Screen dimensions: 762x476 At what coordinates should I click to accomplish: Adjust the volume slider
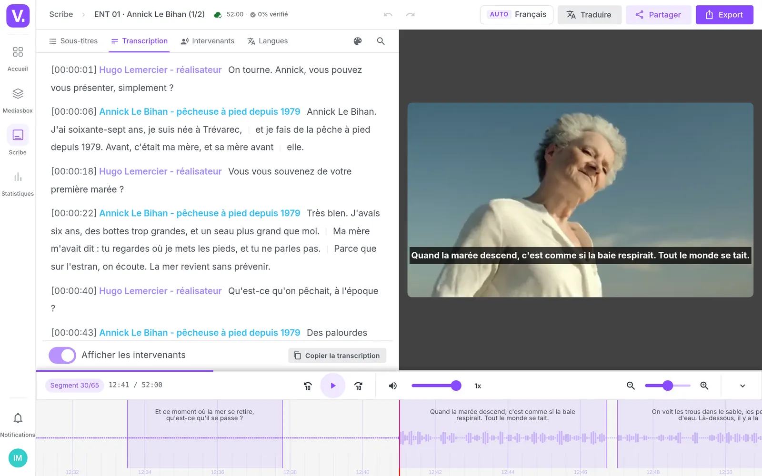point(436,386)
